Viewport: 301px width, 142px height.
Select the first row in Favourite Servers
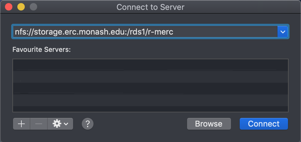(x=150, y=65)
